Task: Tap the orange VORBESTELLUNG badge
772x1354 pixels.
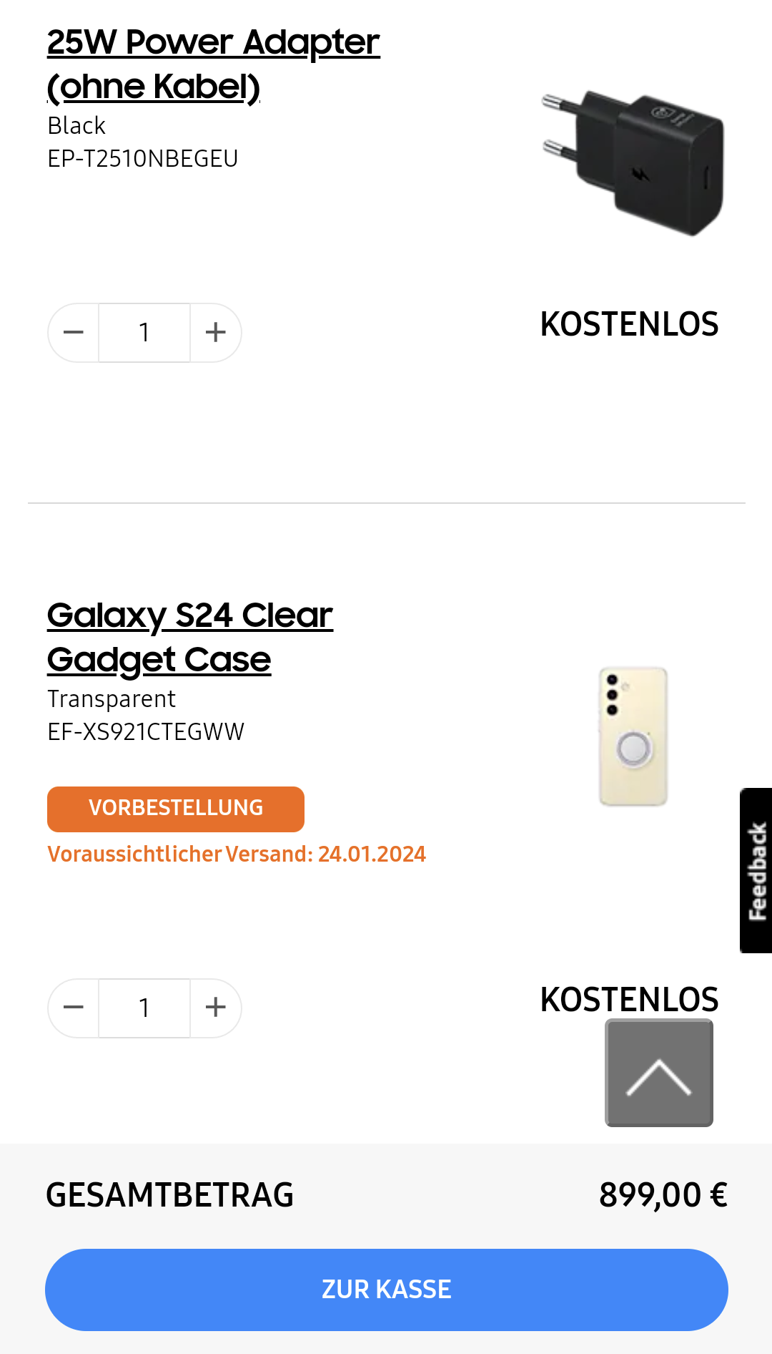Action: tap(176, 809)
